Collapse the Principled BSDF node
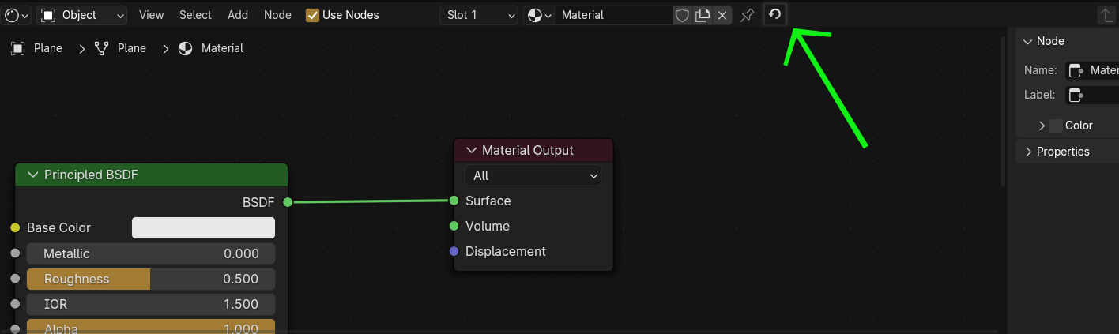 [33, 175]
